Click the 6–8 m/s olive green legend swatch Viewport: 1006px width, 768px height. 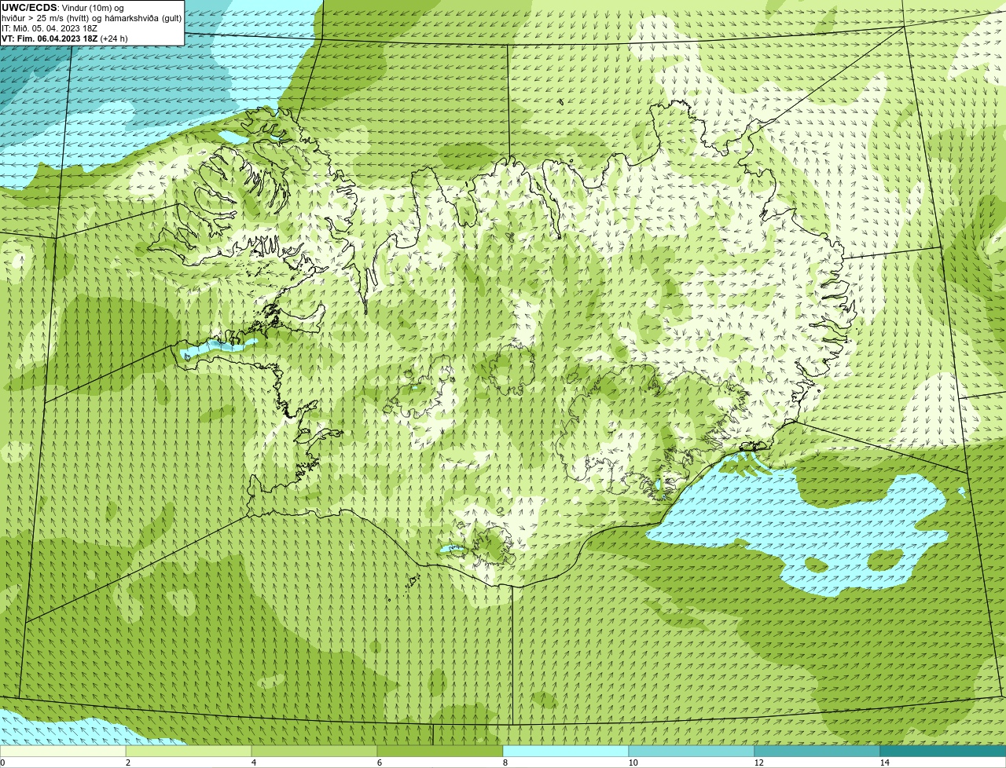[x=440, y=752]
